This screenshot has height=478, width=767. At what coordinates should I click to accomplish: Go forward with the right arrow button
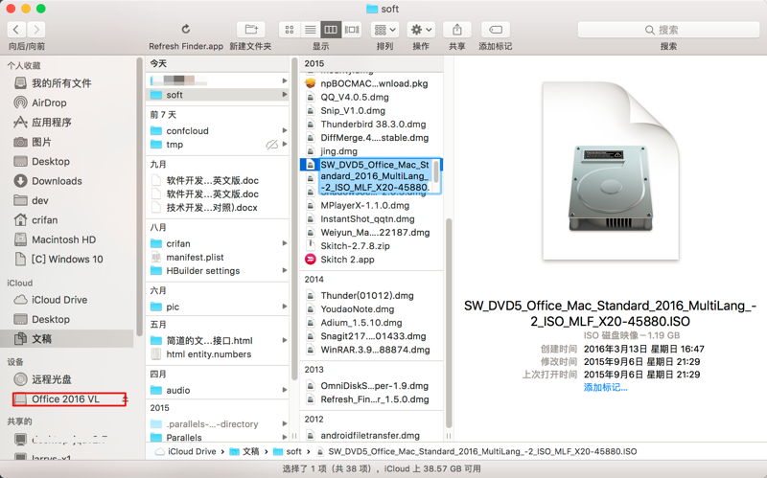point(36,30)
